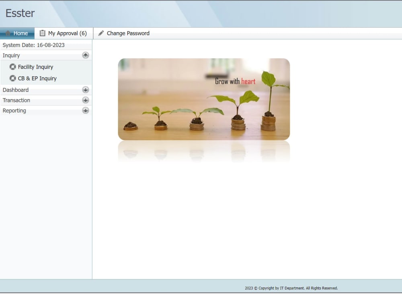
Task: Open CB & EP Inquiry
Action: 37,78
